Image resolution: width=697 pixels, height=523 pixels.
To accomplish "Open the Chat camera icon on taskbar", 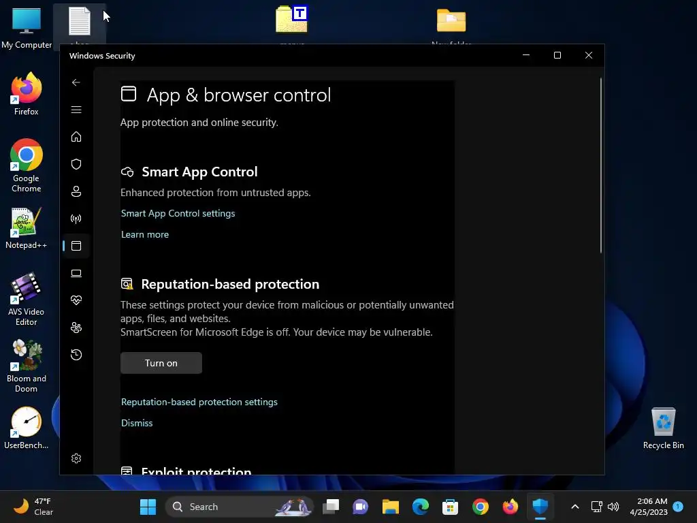I will [361, 507].
